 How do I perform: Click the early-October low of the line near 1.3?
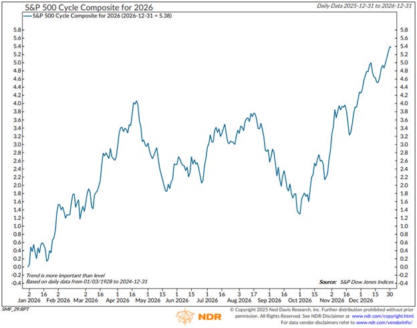pos(300,213)
